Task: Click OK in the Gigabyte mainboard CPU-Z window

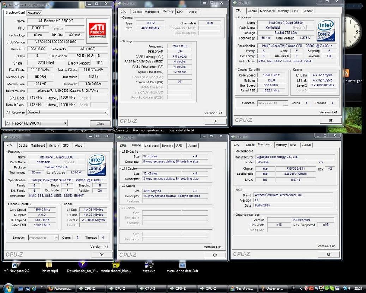Action: click(x=329, y=254)
